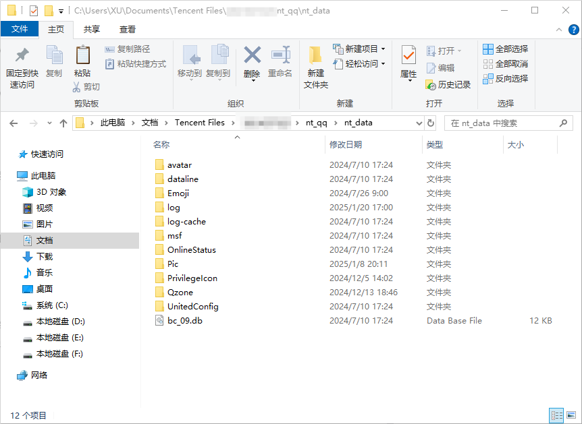The image size is (582, 424).
Task: Click 剪切 (Cut) in the clipboard group
Action: pos(85,88)
